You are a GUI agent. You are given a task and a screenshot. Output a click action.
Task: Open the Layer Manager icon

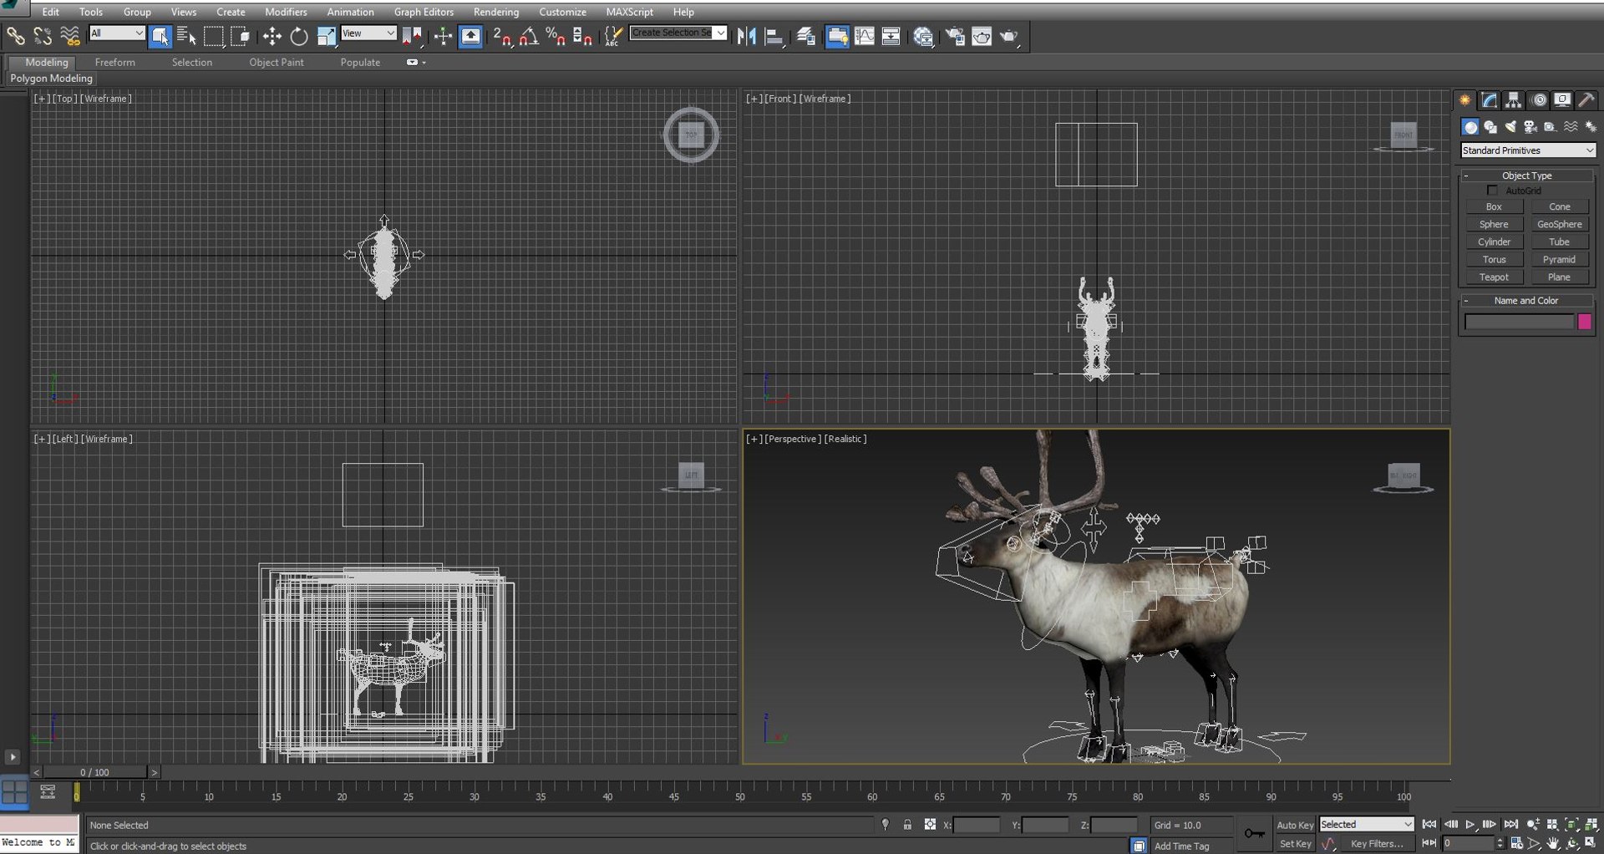[806, 36]
